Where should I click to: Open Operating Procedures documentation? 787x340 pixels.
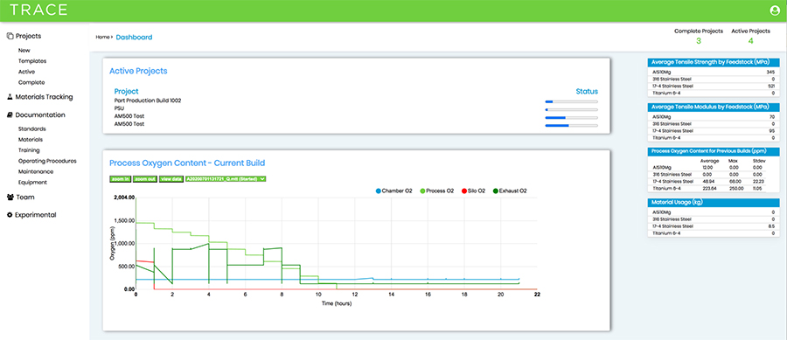pos(47,161)
